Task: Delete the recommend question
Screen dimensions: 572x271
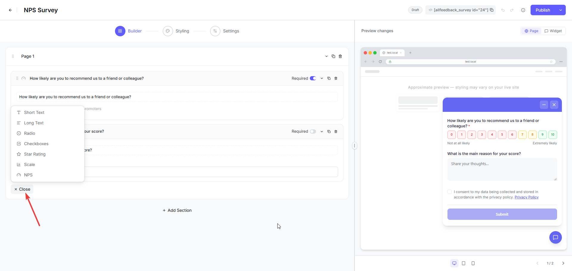Action: pyautogui.click(x=336, y=79)
